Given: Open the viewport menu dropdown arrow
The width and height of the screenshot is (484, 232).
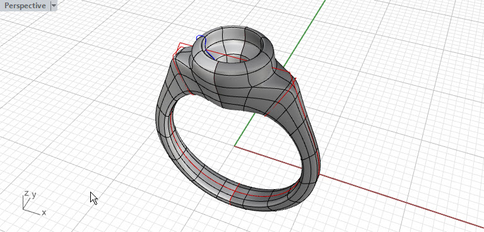Looking at the screenshot, I should [54, 6].
